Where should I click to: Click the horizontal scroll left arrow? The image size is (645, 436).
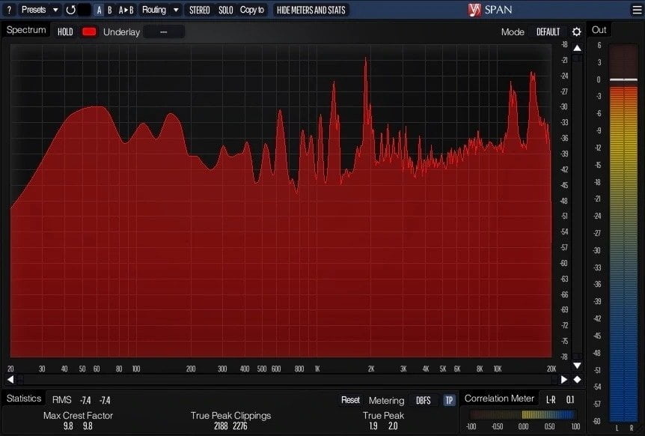pyautogui.click(x=10, y=379)
